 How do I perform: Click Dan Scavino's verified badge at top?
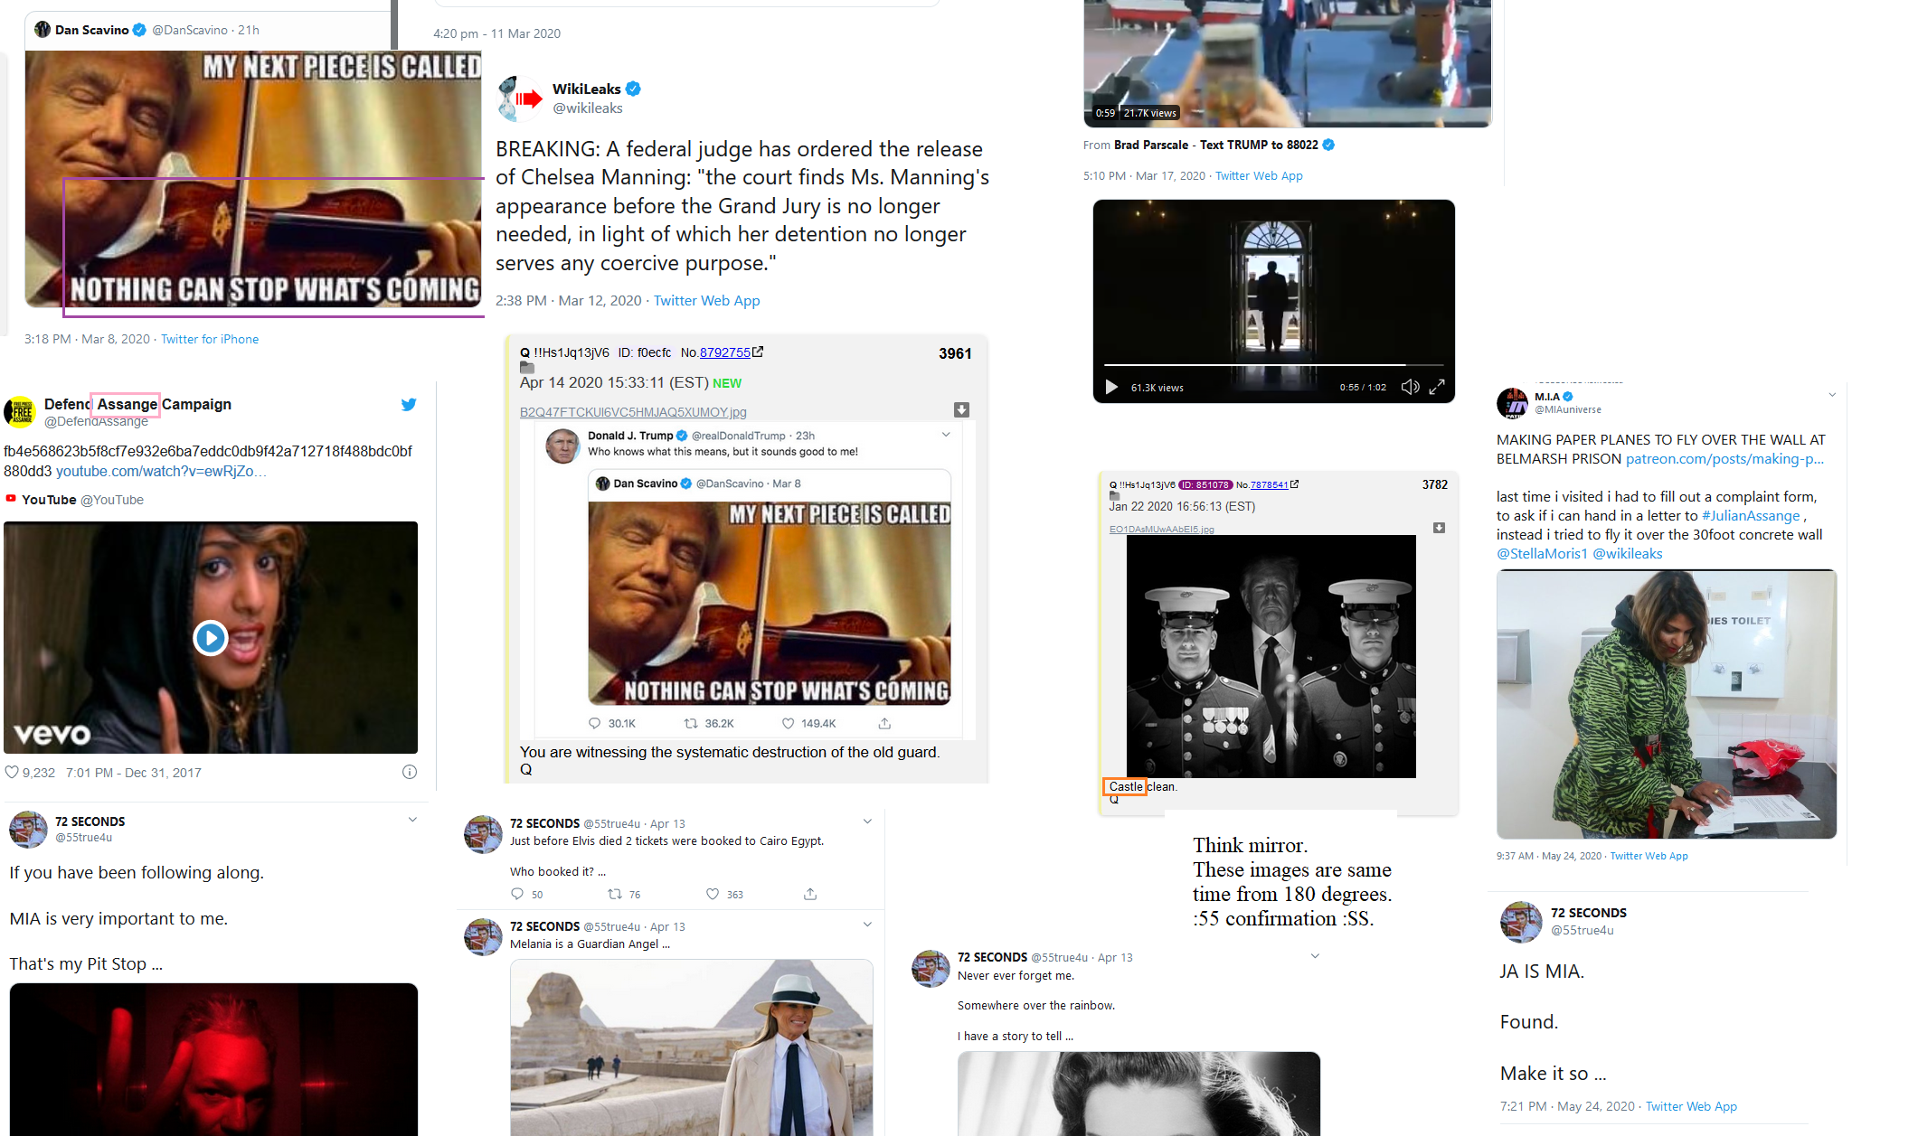(x=139, y=30)
